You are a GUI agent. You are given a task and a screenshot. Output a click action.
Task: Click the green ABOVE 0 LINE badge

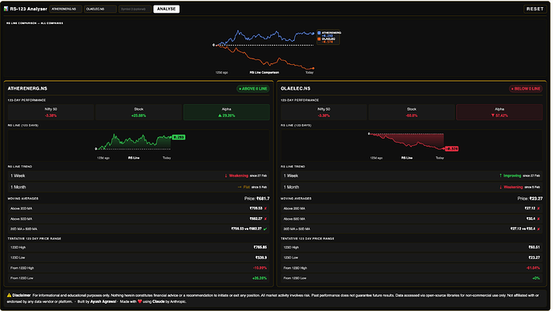253,88
